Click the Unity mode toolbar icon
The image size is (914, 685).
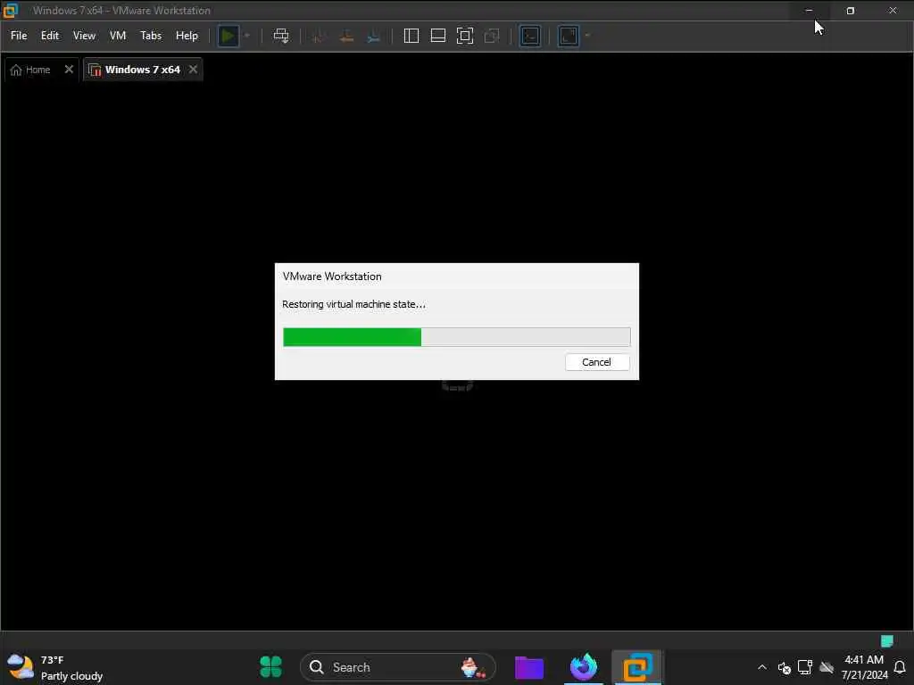492,36
